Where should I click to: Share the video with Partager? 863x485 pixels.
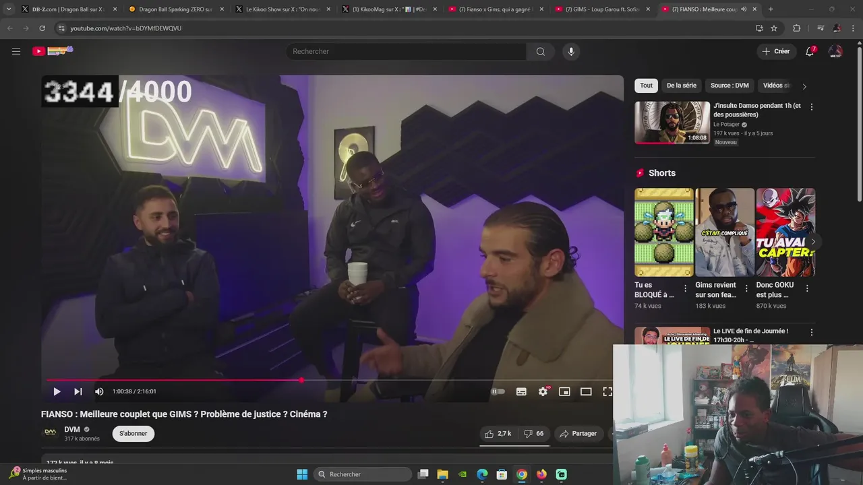(578, 434)
